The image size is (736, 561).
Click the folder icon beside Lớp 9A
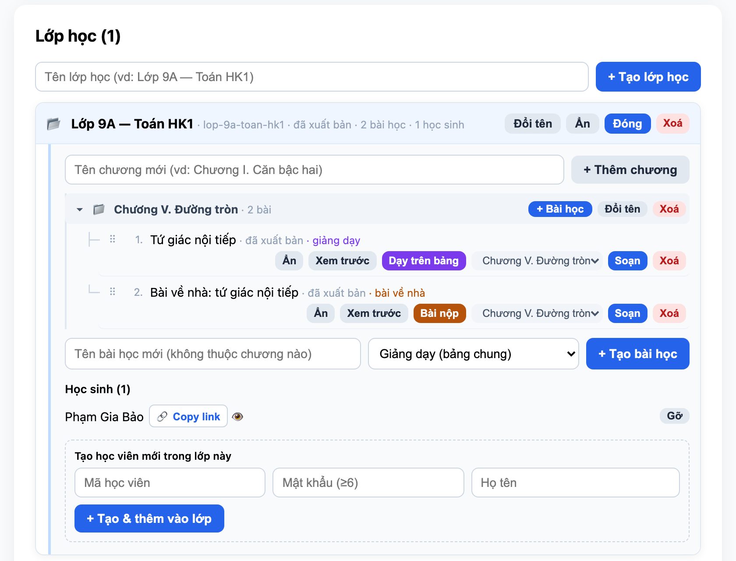[x=53, y=124]
